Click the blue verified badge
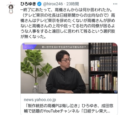 click(39, 4)
